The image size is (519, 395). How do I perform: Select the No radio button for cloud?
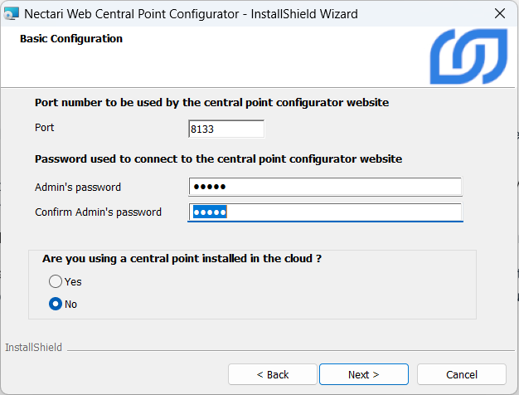point(56,304)
